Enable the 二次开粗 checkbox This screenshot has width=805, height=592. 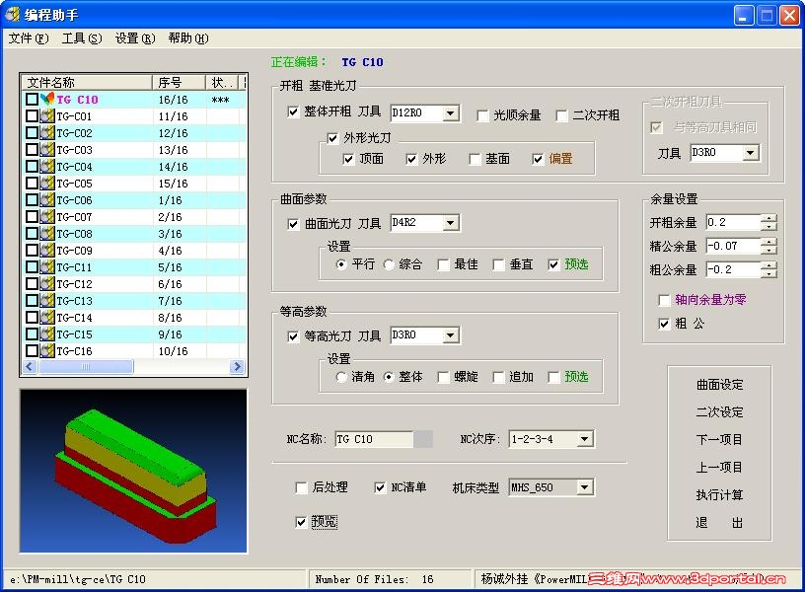(x=563, y=114)
